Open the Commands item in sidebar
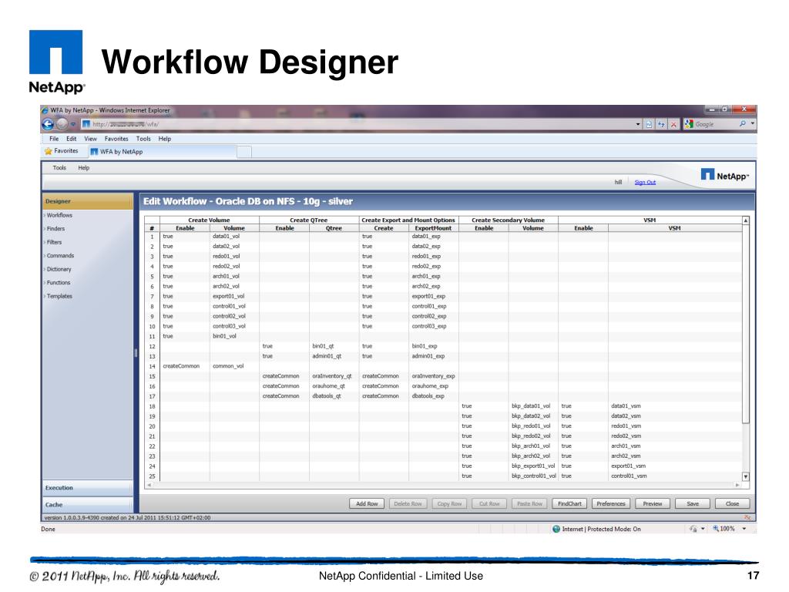This screenshot has width=789, height=592. coord(60,256)
